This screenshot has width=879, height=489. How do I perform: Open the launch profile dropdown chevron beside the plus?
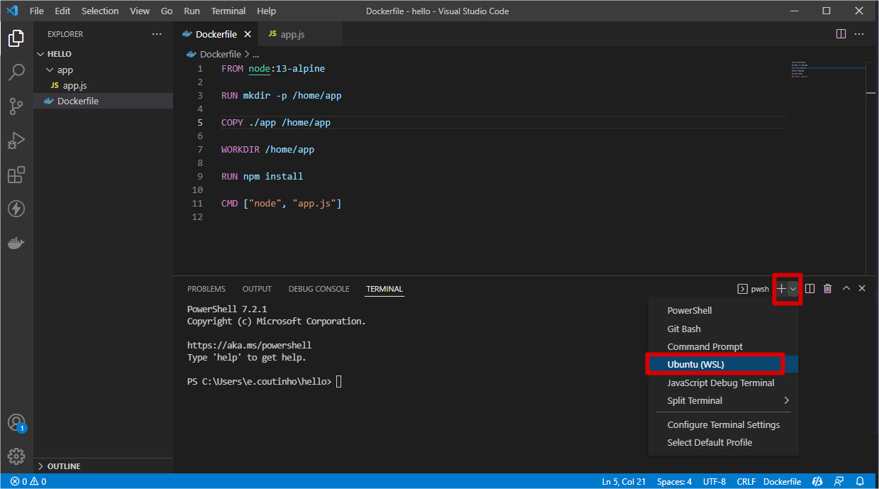coord(793,289)
